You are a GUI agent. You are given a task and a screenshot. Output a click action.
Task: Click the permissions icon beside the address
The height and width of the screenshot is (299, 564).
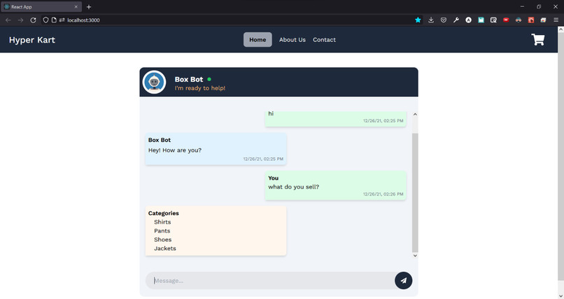62,20
